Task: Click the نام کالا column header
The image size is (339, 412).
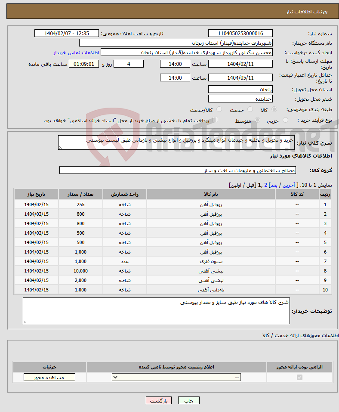Action: click(x=211, y=194)
